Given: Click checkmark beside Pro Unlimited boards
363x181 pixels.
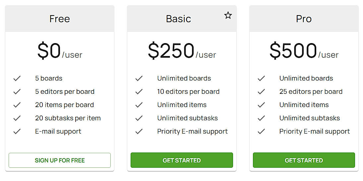Looking at the screenshot, I should tap(261, 79).
